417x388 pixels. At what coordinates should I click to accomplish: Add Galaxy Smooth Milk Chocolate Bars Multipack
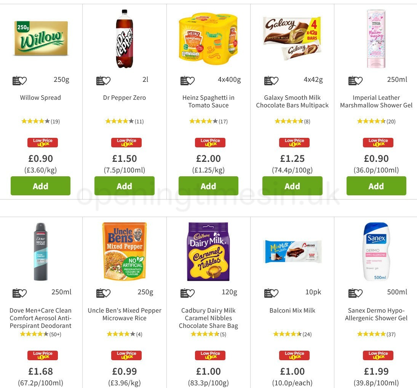click(x=292, y=186)
